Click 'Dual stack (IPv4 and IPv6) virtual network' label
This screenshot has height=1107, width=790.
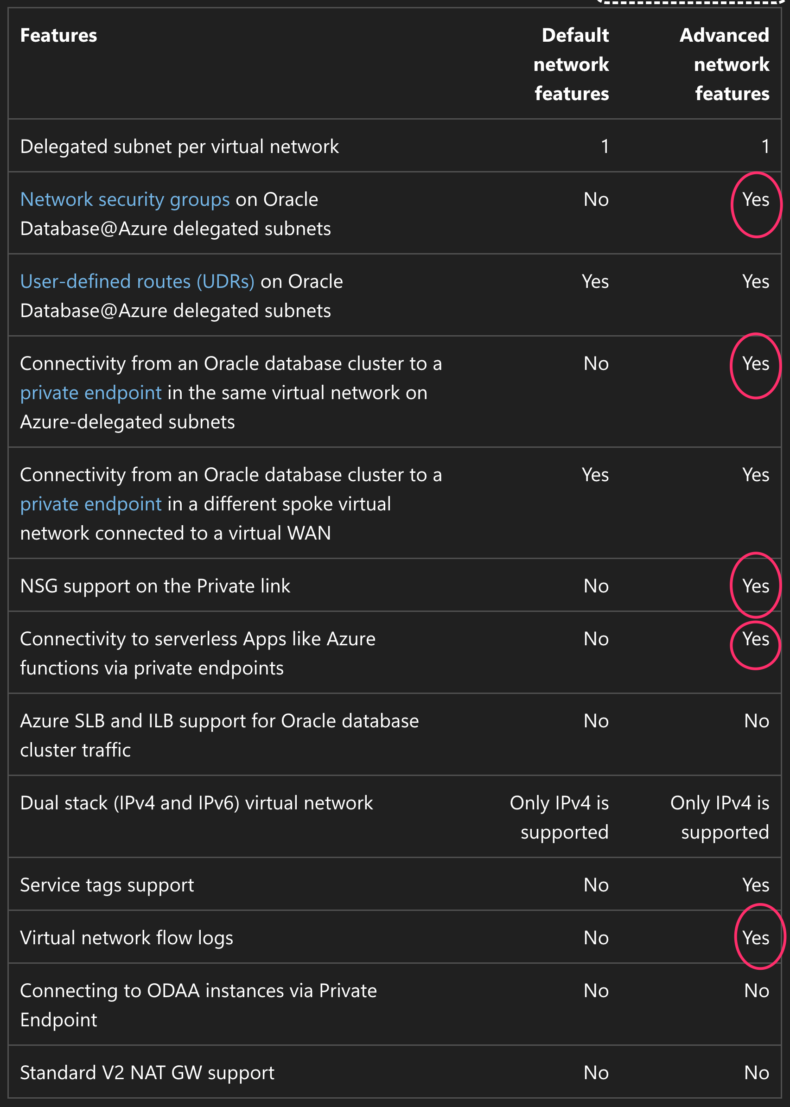point(196,803)
